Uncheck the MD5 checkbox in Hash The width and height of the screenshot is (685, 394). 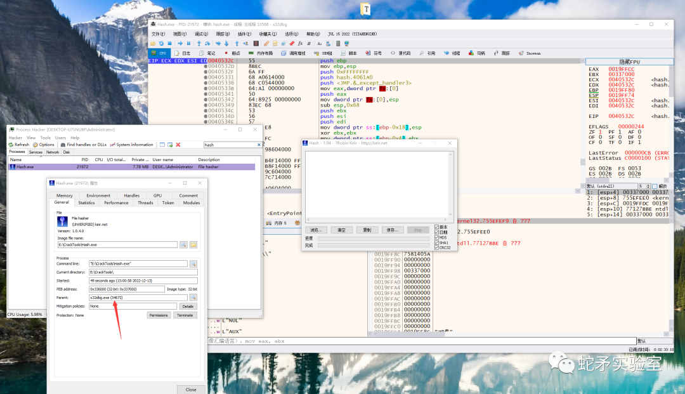(x=436, y=237)
